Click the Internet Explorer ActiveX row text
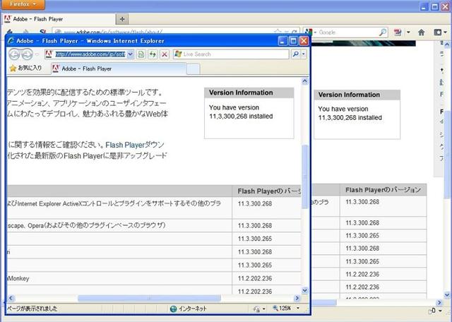Screen dimensions: 452x322 (114, 203)
